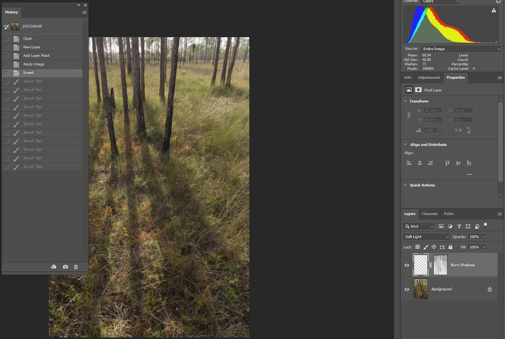Image resolution: width=505 pixels, height=339 pixels.
Task: Set history brush source to Add Layer Mask
Action: tap(6, 56)
